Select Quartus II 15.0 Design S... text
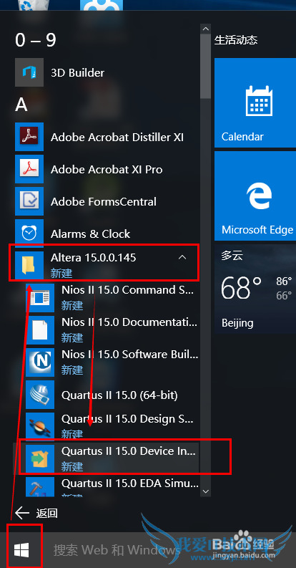This screenshot has height=568, width=296. point(129,419)
